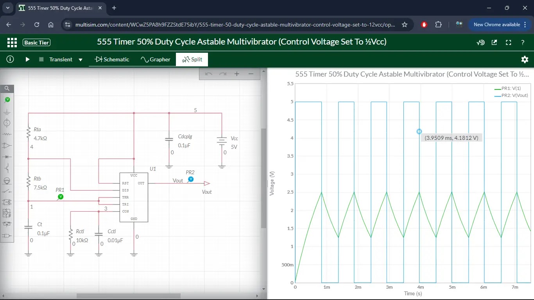Switch to the Grapher view tab
Screen dimensions: 534x300
[x=155, y=59]
